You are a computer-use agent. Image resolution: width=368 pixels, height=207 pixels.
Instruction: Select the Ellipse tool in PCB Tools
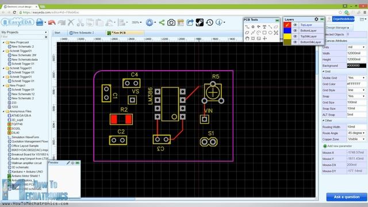(x=270, y=33)
